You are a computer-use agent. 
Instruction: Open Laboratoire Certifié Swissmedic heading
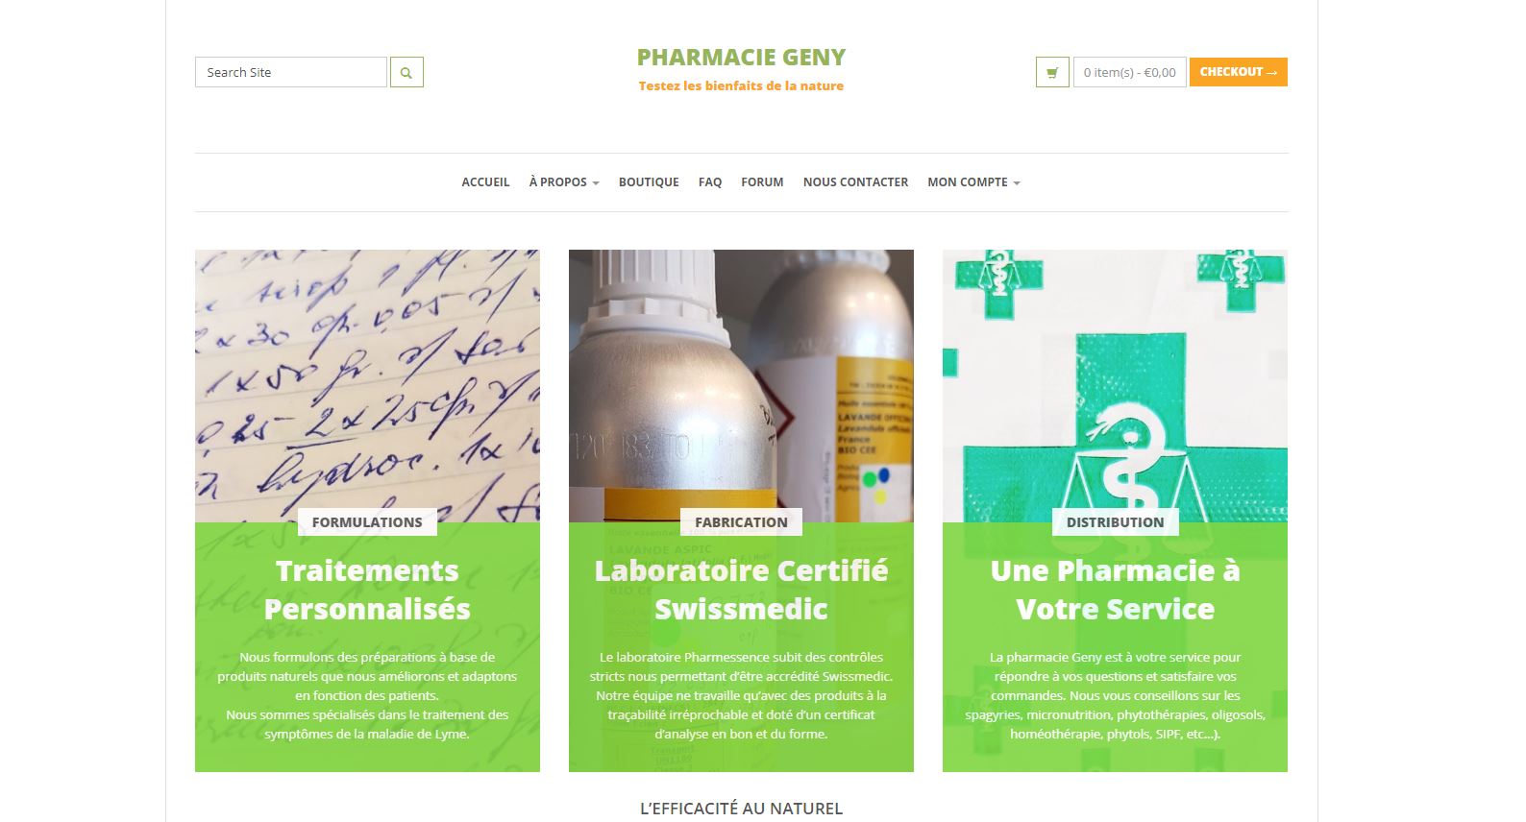tap(741, 590)
